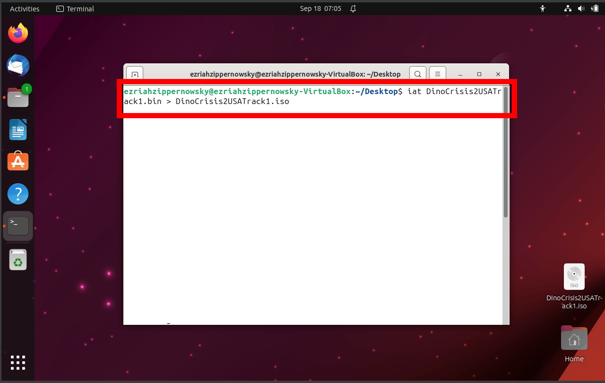This screenshot has height=383, width=605.
Task: Click the network icon in top bar
Action: pos(568,9)
